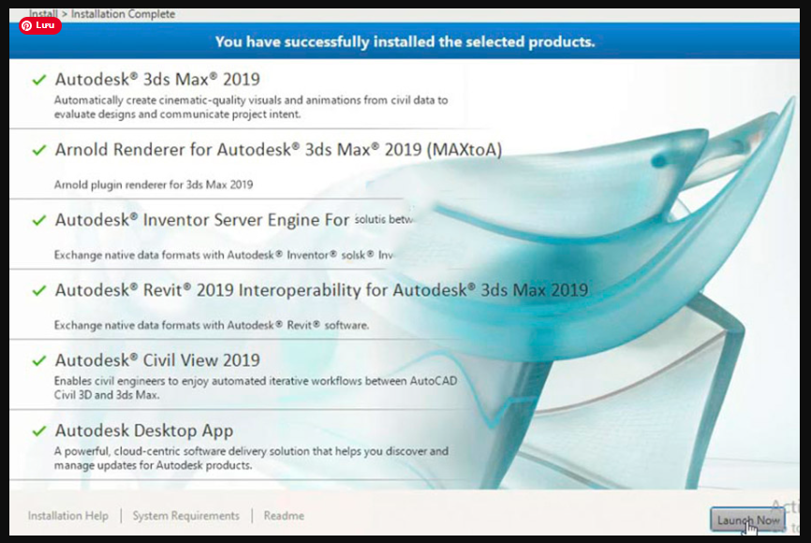Open the Readme link
This screenshot has height=543, width=811.
(284, 516)
